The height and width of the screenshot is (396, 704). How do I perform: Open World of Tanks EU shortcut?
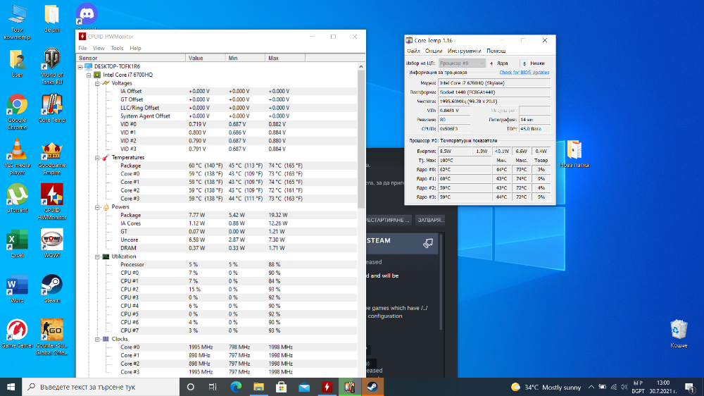(x=51, y=66)
